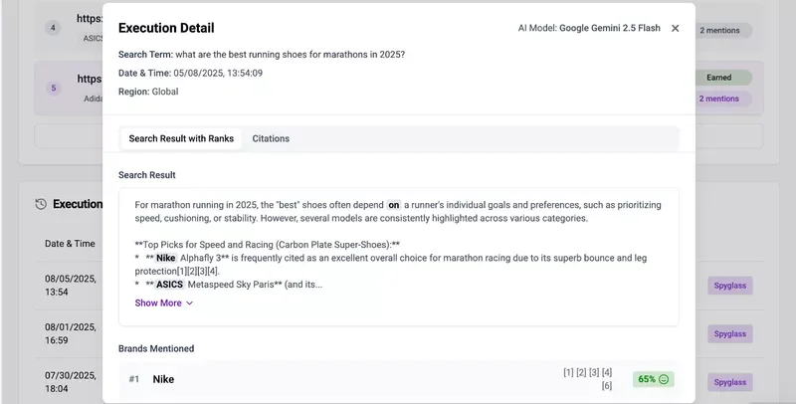Viewport: 796px width, 404px height.
Task: Select the Search Result with Ranks tab
Action: coord(181,138)
